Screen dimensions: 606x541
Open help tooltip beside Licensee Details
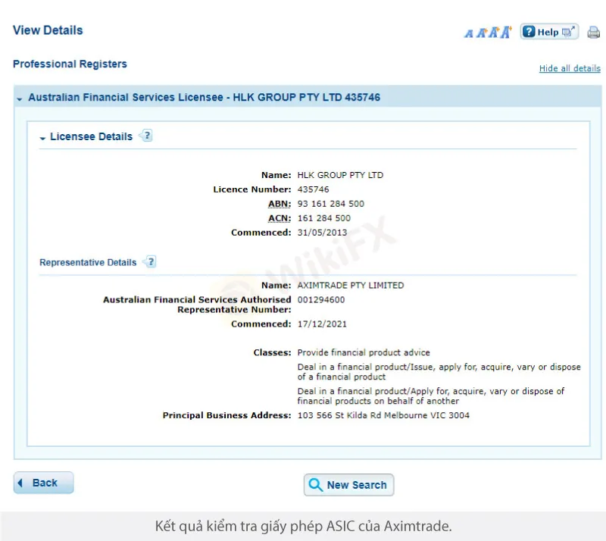tap(146, 136)
